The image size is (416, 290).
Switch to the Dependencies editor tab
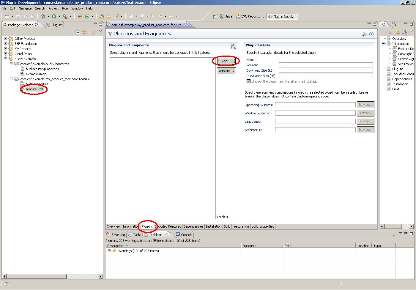pyautogui.click(x=193, y=226)
